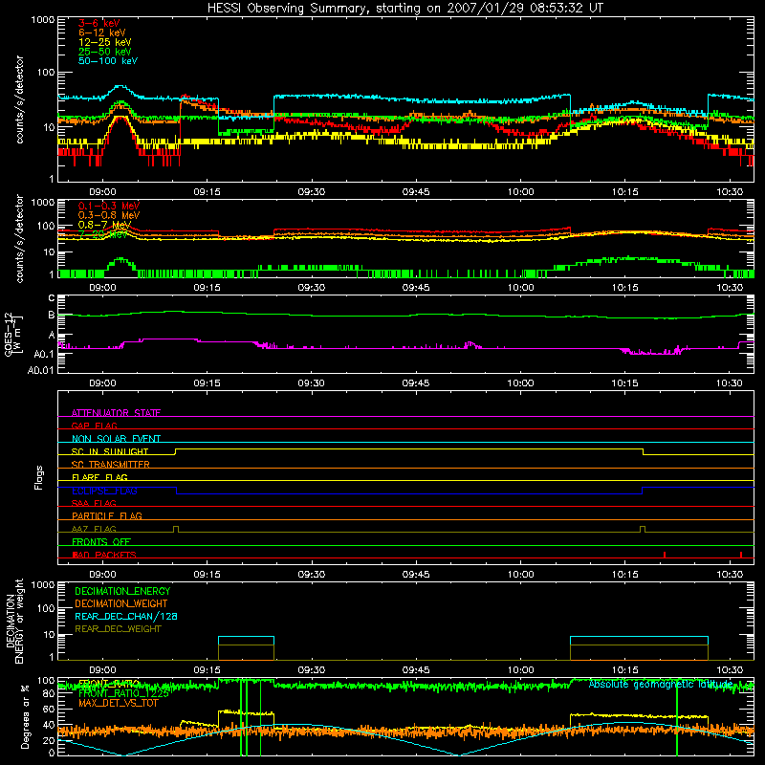
Task: Click the 'MAX_DET_VS_TOT' legend label
Action: 118,703
